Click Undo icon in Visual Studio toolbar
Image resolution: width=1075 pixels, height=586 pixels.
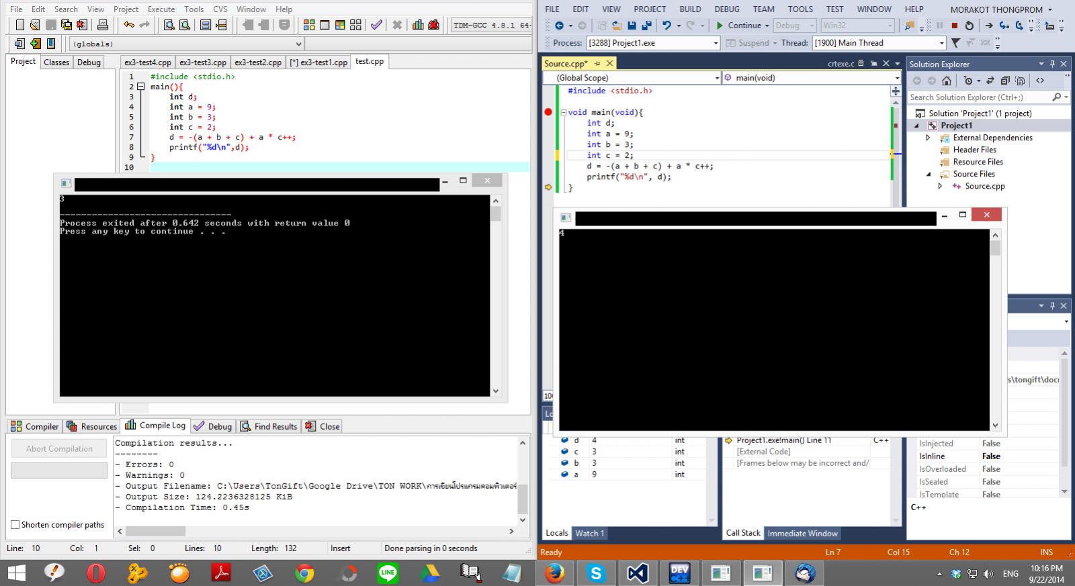click(x=666, y=26)
